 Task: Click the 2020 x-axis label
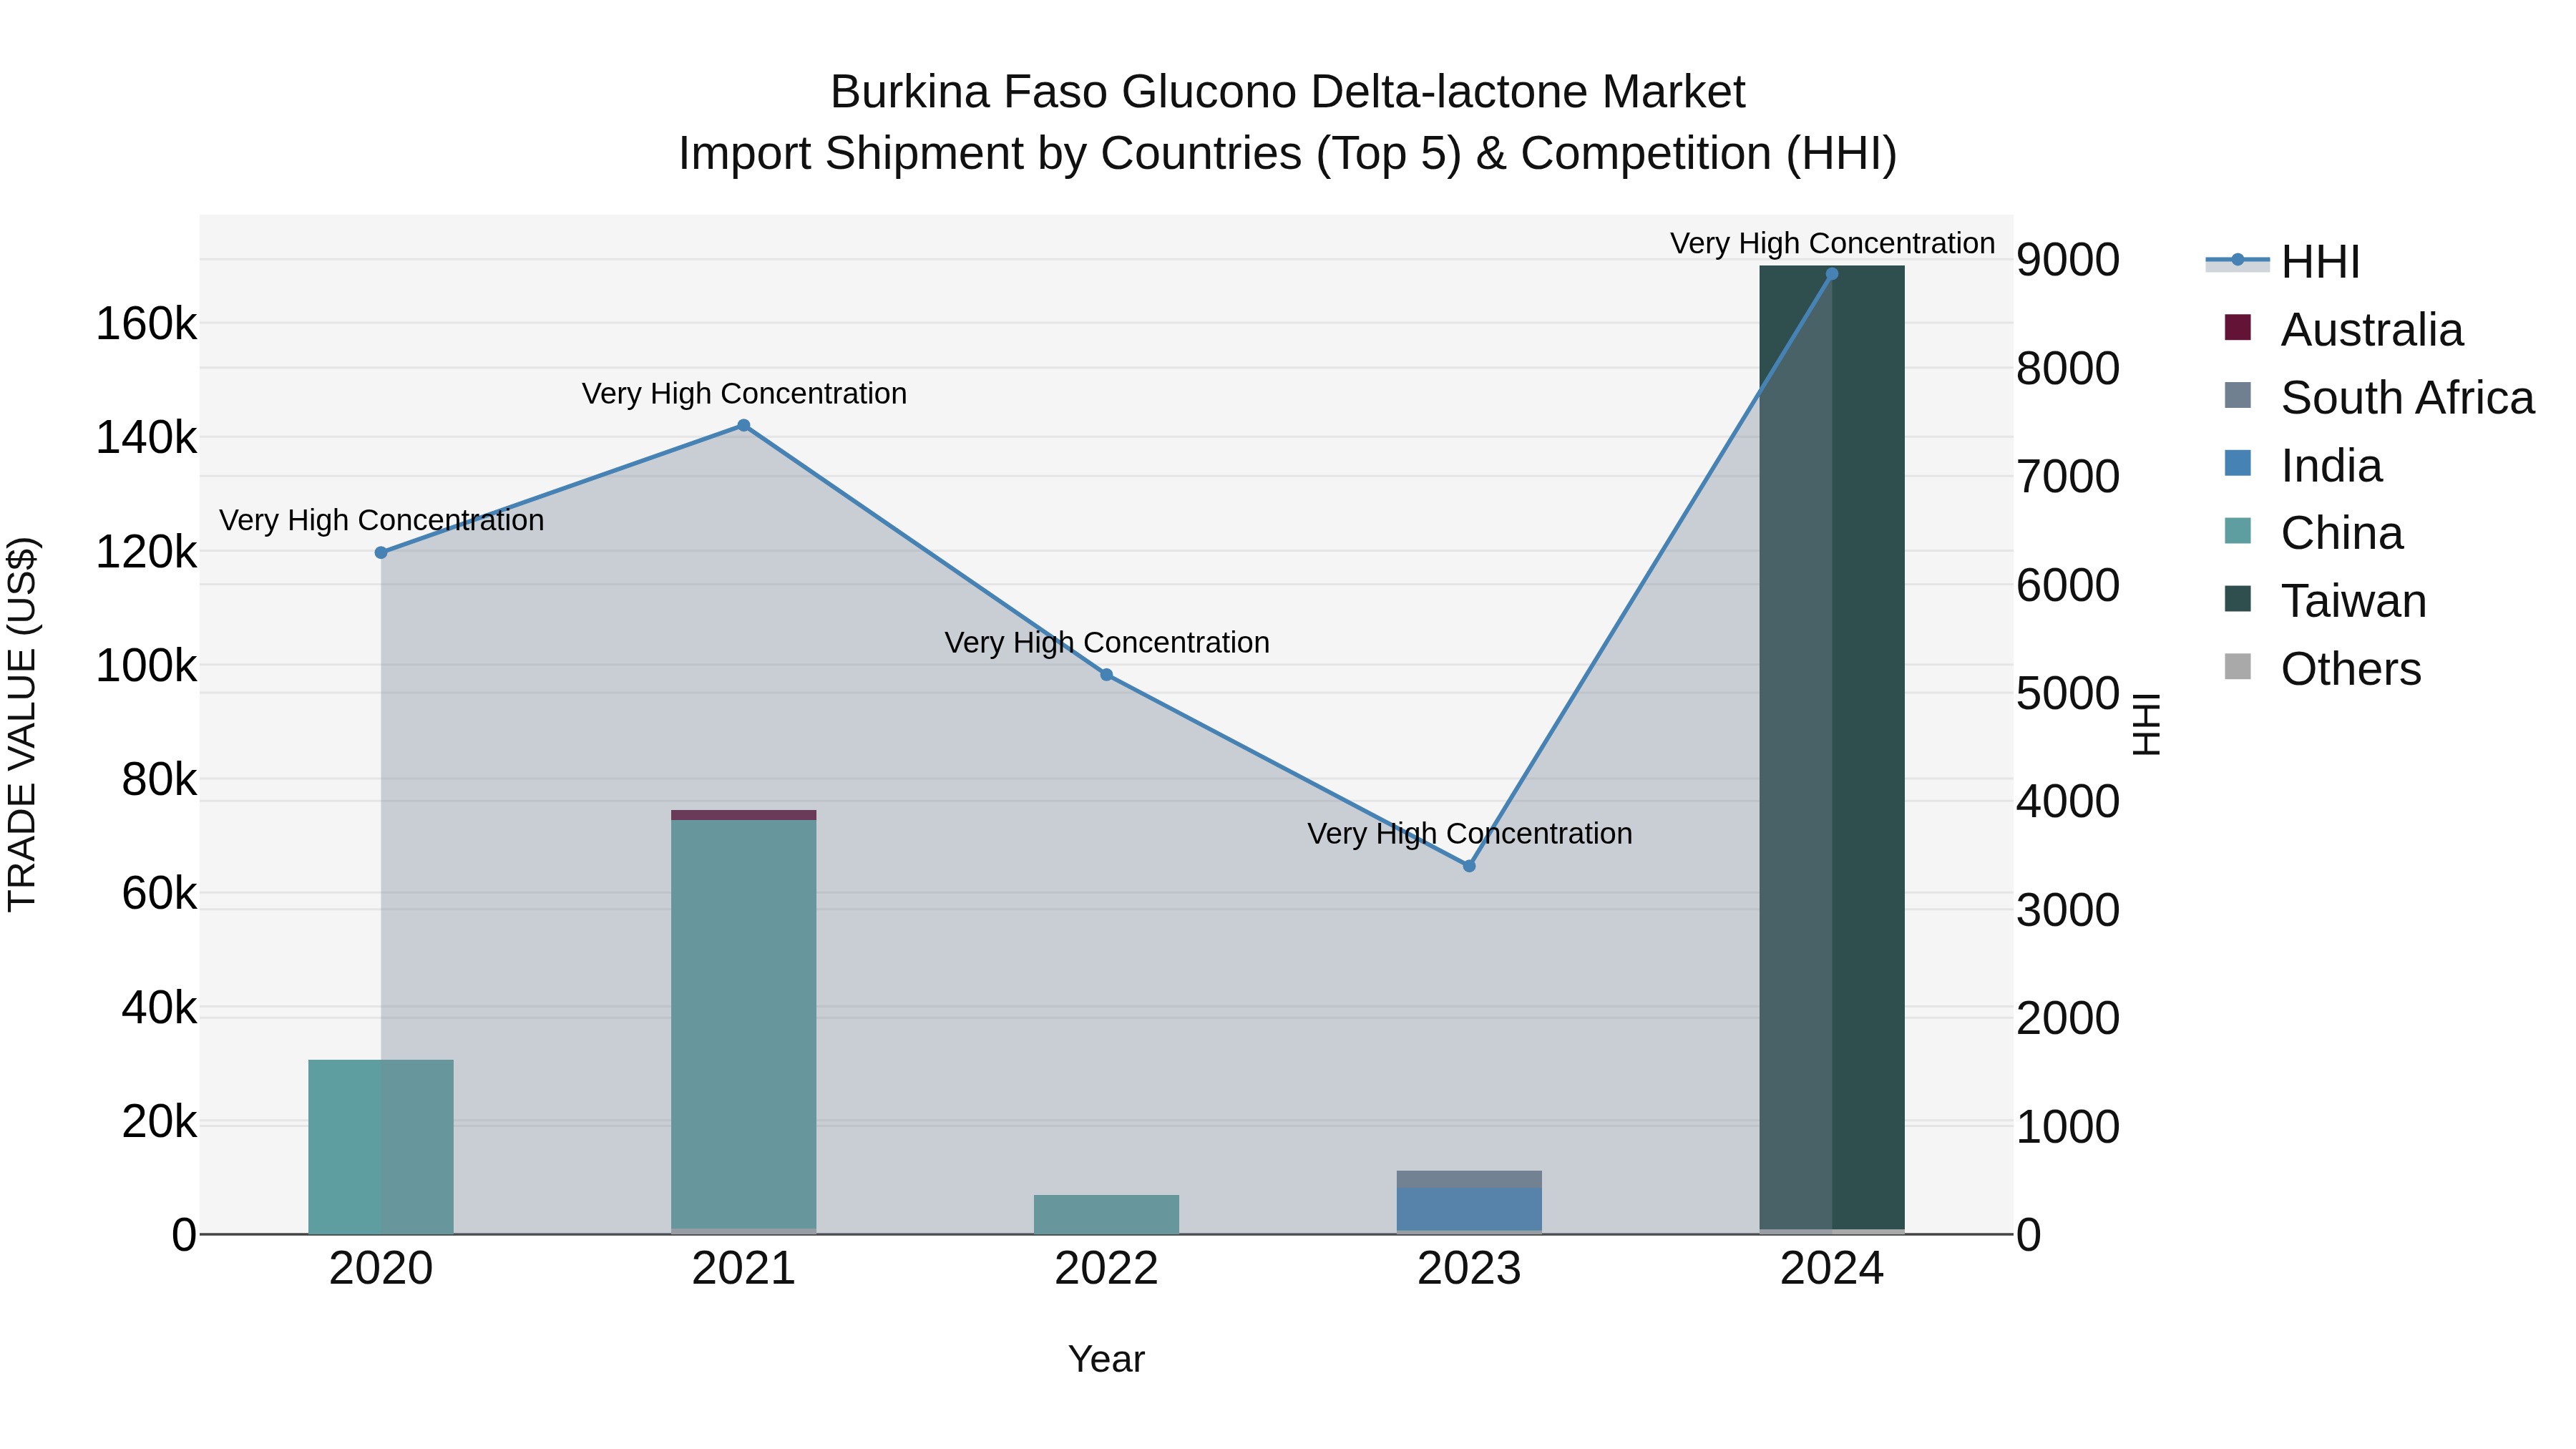pos(381,1269)
